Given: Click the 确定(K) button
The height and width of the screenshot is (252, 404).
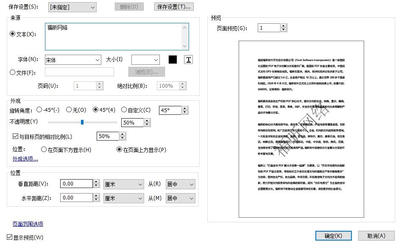Looking at the screenshot, I should point(333,235).
